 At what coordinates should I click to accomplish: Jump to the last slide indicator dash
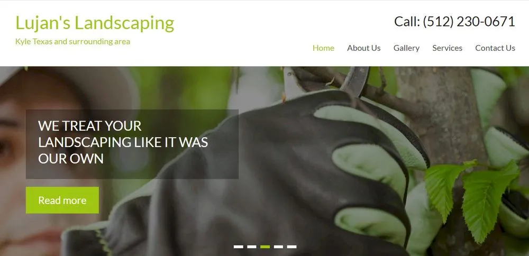(x=292, y=246)
